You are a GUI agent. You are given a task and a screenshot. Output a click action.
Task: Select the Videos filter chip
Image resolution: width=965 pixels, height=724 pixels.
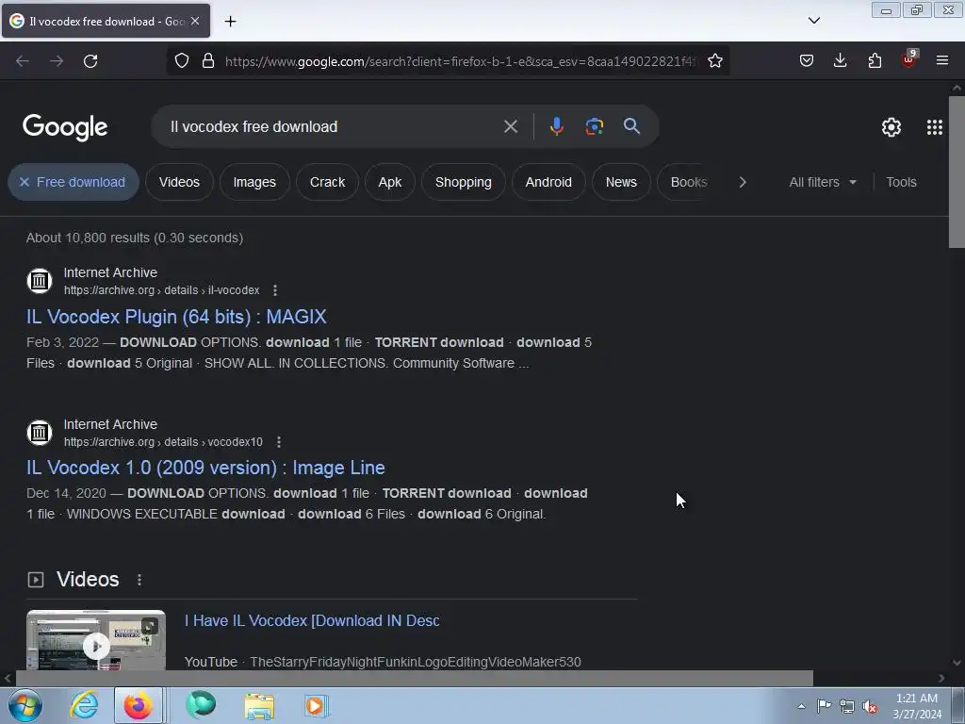tap(179, 182)
